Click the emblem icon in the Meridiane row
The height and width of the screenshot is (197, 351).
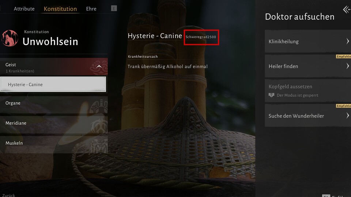pos(98,124)
